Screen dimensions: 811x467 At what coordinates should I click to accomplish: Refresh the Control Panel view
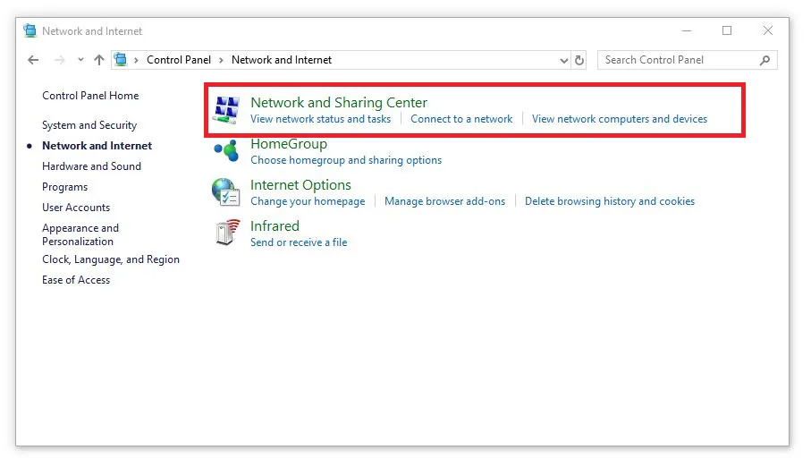[579, 60]
